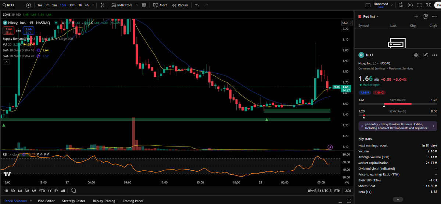This screenshot has height=204, width=441.
Task: Undo the last chart action
Action: point(197,5)
